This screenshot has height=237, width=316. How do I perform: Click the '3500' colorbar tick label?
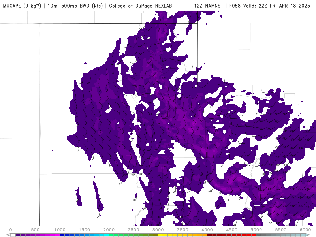182,230
